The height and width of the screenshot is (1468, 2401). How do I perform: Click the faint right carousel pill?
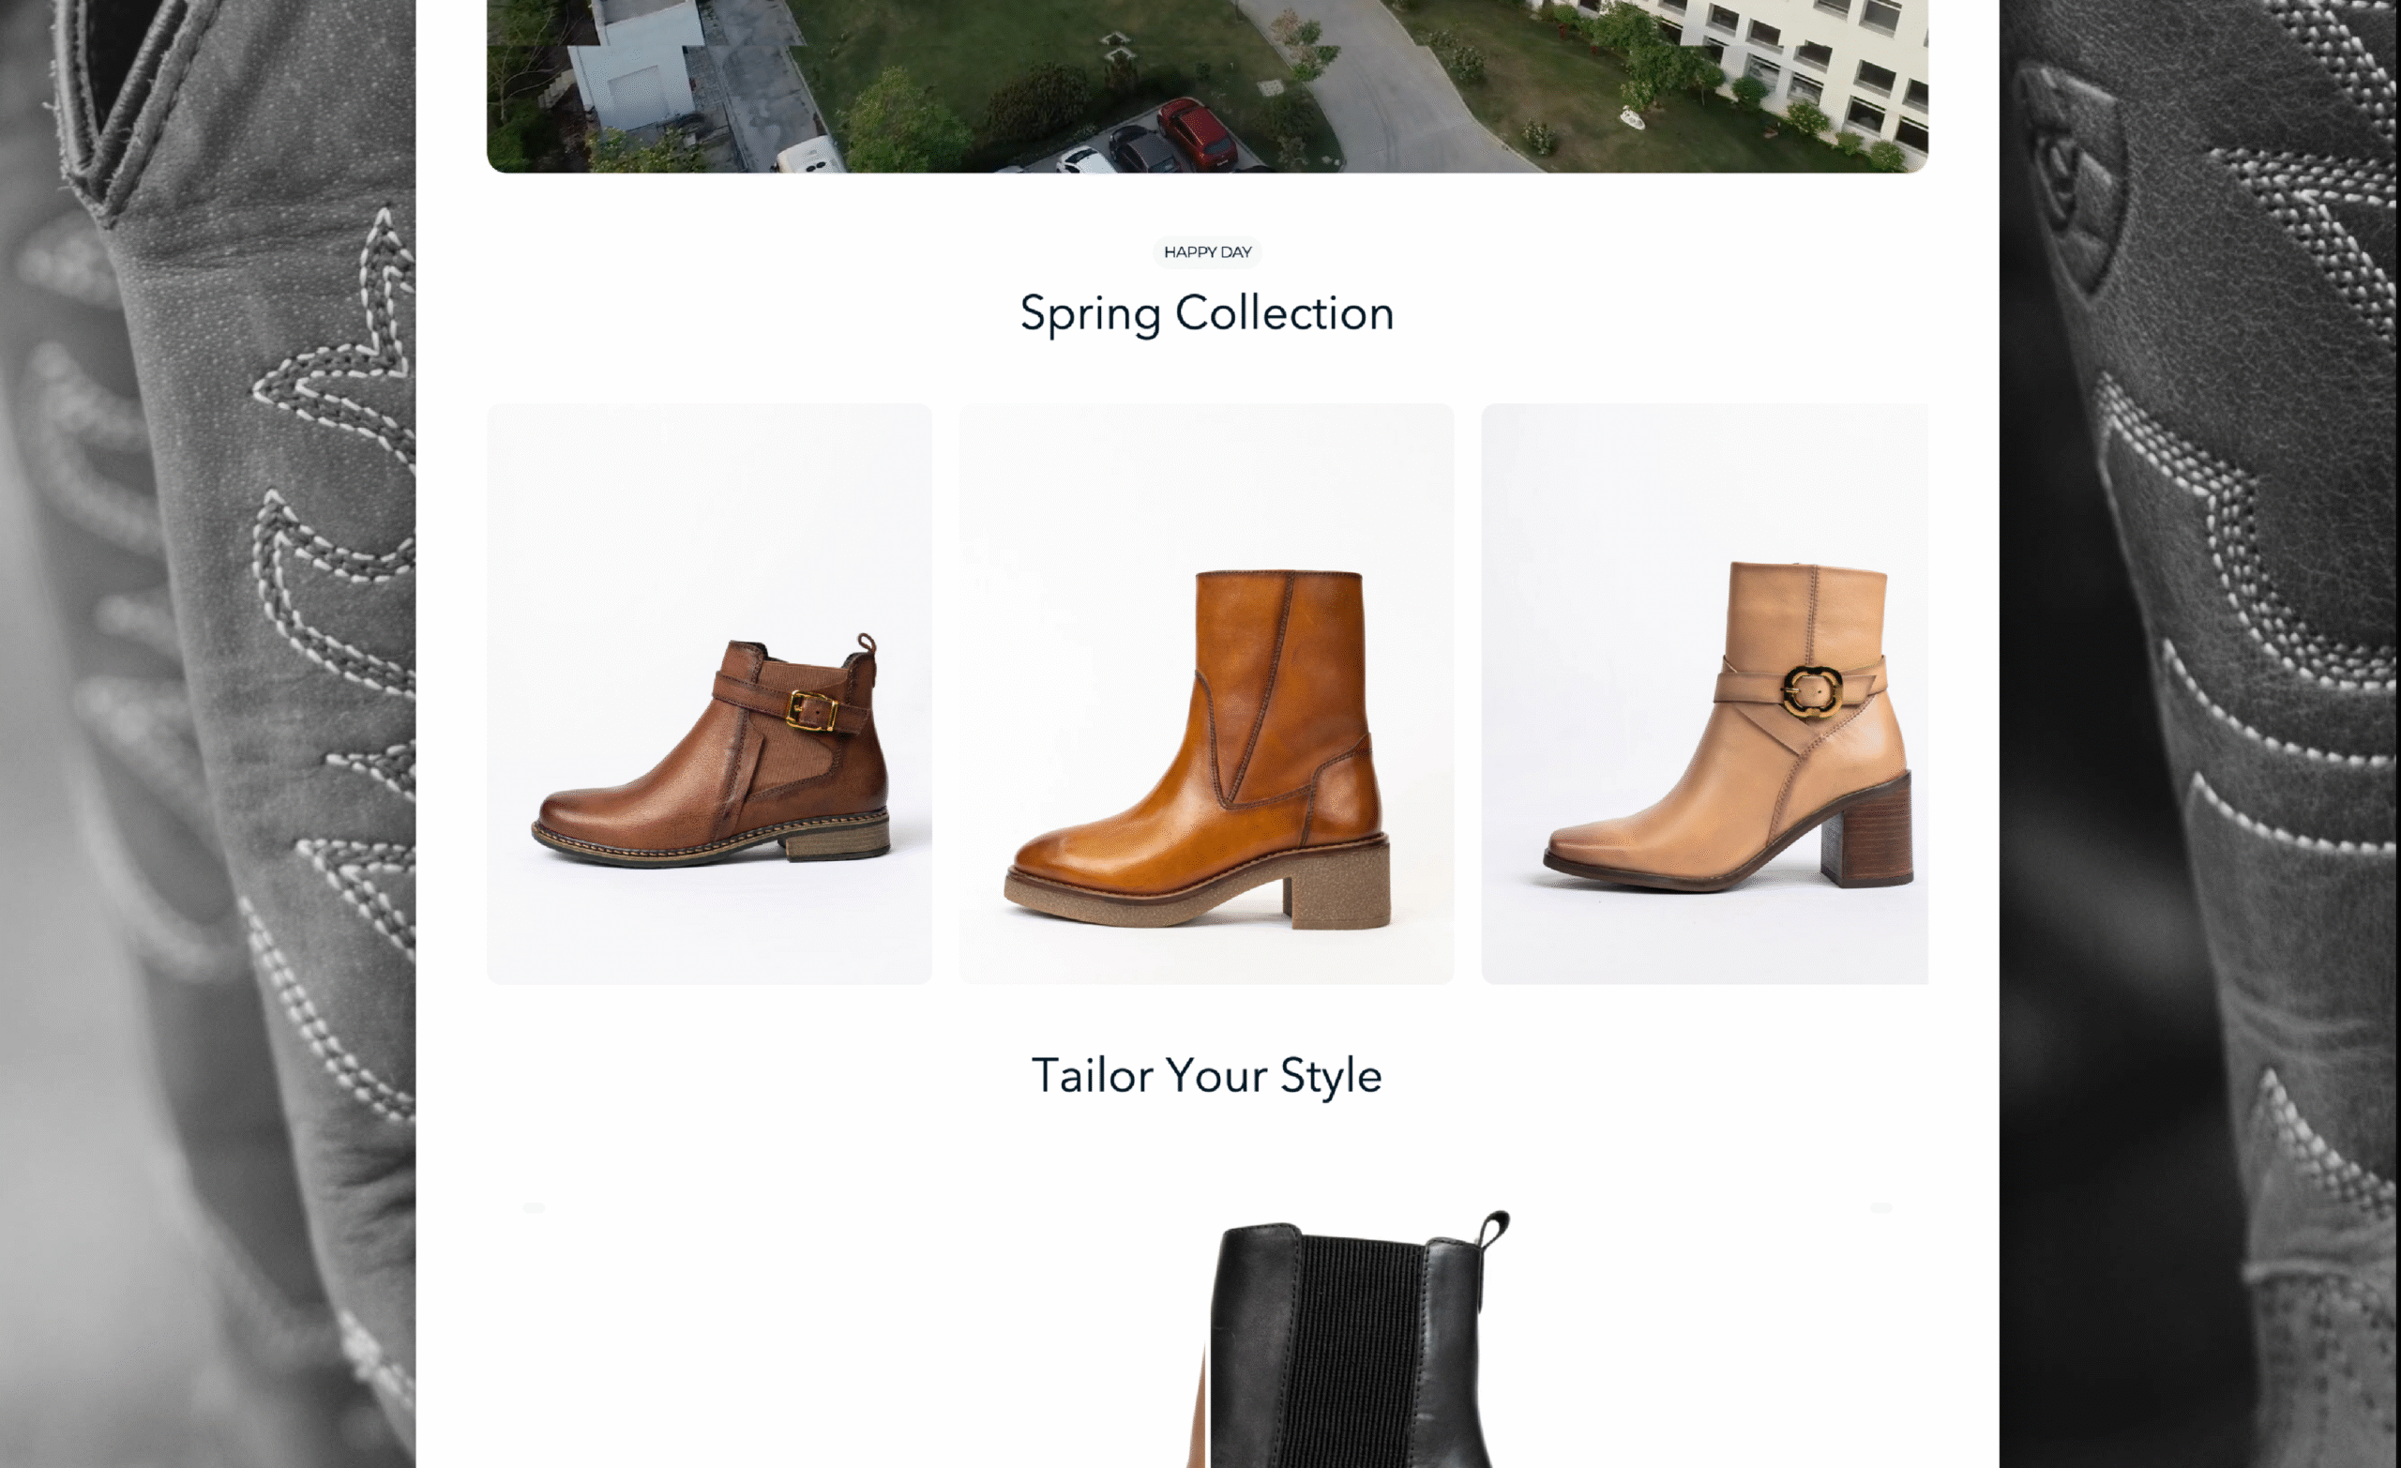[x=1881, y=1208]
